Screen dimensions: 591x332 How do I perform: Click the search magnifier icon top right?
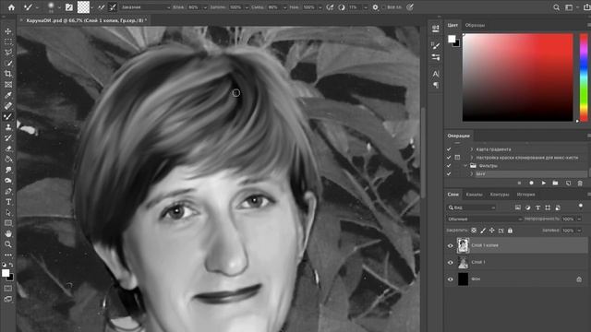(556, 7)
